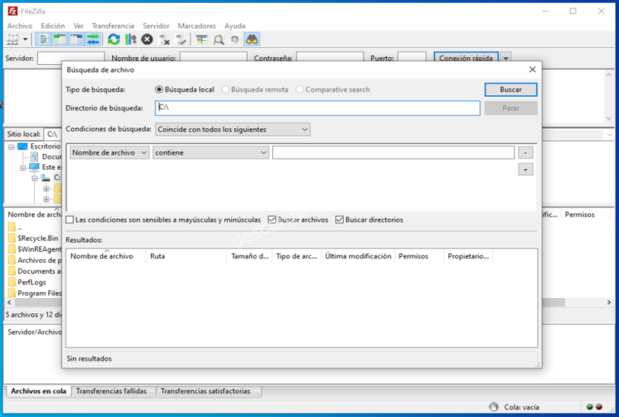Viewport: 619px width, 417px height.
Task: Open the filename filters dialog icon
Action: tap(202, 39)
